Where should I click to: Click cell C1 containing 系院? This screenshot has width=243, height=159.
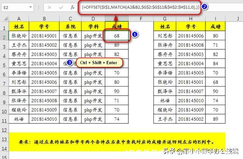[x=70, y=26]
